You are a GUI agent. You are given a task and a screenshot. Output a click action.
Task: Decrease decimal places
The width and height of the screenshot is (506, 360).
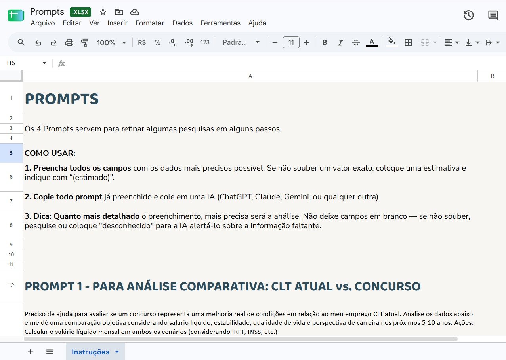point(173,42)
